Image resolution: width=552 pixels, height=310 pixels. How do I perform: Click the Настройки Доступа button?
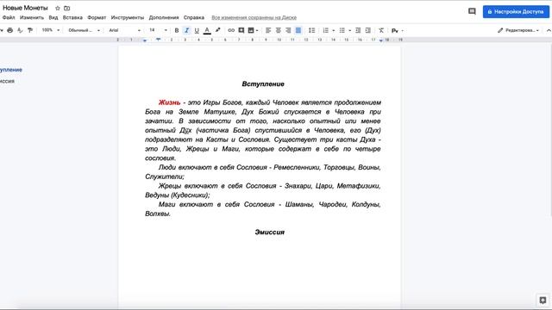click(516, 11)
